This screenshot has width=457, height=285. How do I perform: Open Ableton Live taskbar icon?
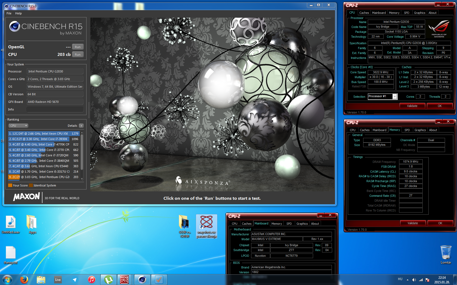tap(58, 280)
